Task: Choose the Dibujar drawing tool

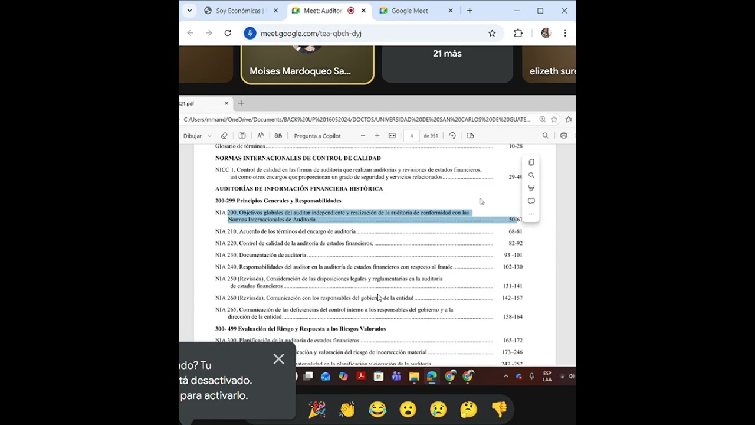Action: (x=192, y=136)
